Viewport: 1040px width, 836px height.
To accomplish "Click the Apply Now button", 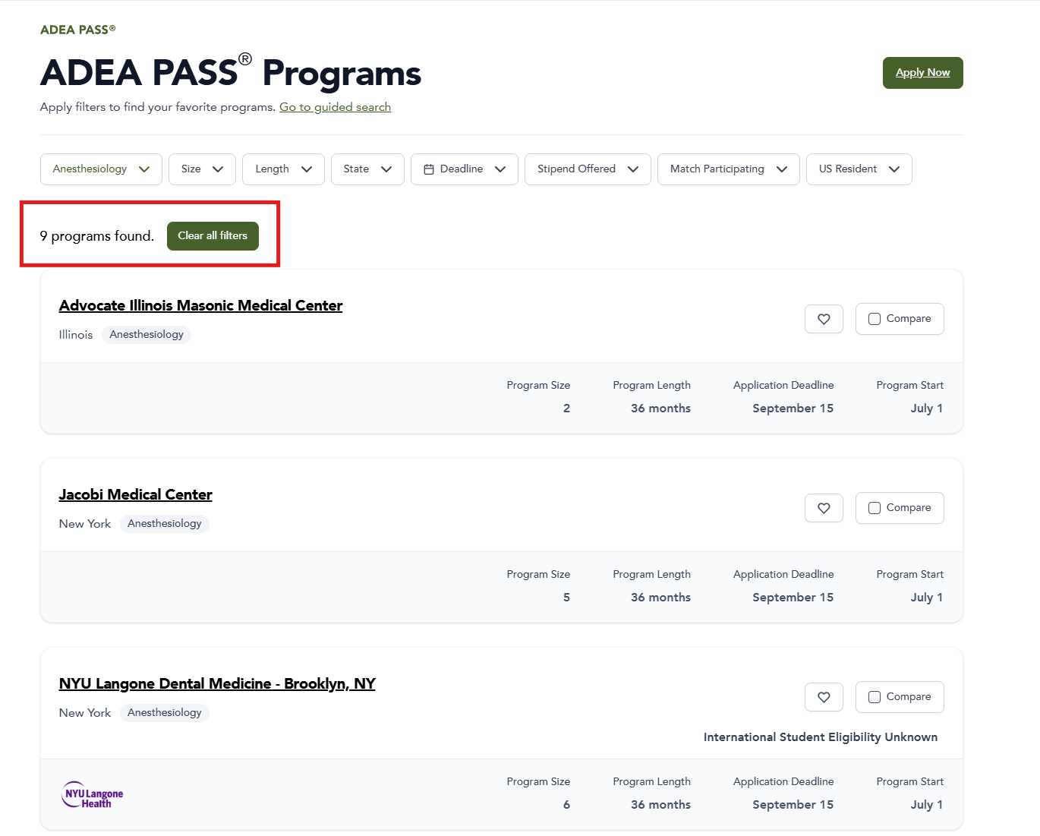I will tap(923, 73).
